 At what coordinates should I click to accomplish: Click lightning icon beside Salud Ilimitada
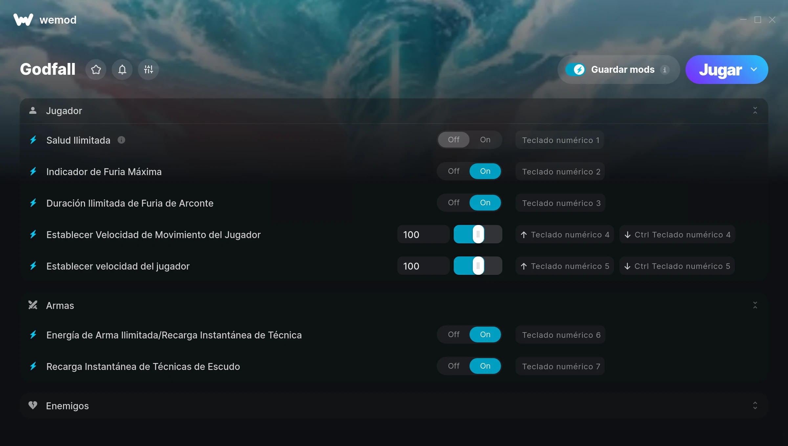(x=33, y=140)
